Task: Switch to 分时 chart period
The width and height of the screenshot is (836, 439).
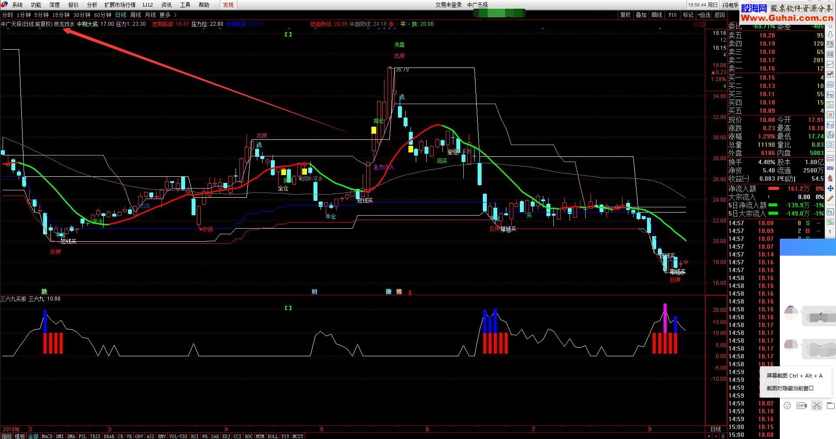Action: [x=7, y=15]
